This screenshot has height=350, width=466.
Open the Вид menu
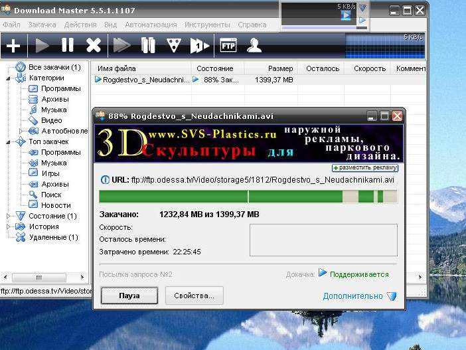tap(111, 25)
